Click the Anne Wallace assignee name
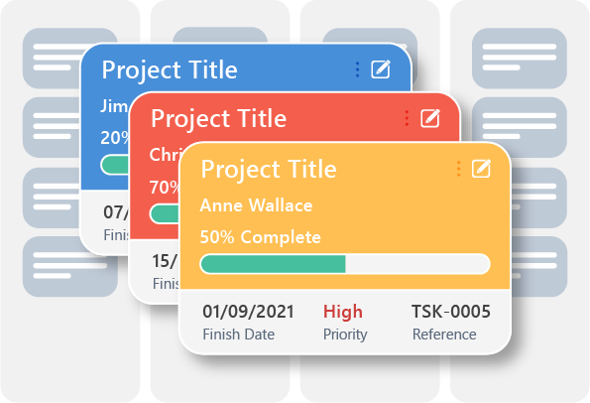590x403 pixels. point(256,205)
